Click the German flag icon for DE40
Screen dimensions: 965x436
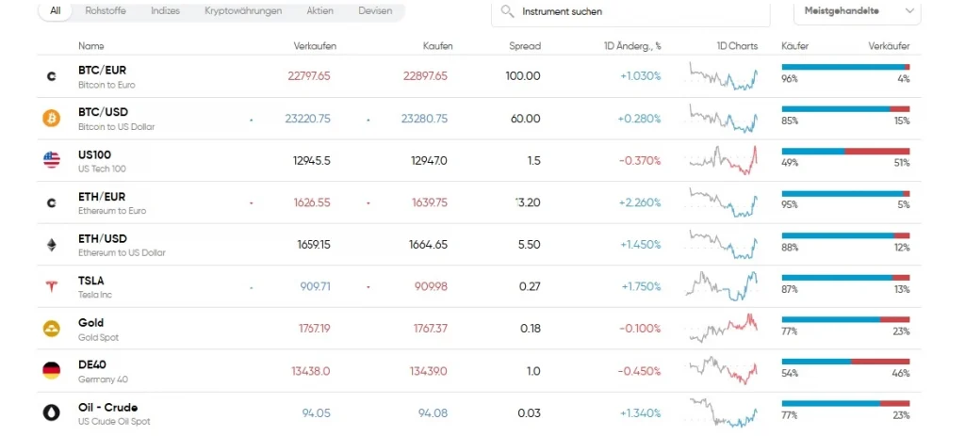point(51,370)
